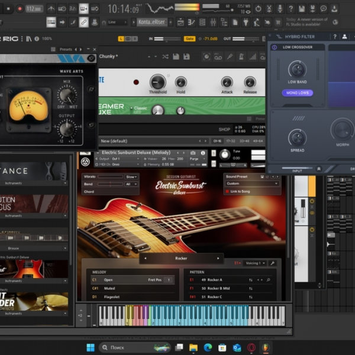The image size is (355, 355).
Task: Select the 17-32 channel page tab
Action: 231,141
